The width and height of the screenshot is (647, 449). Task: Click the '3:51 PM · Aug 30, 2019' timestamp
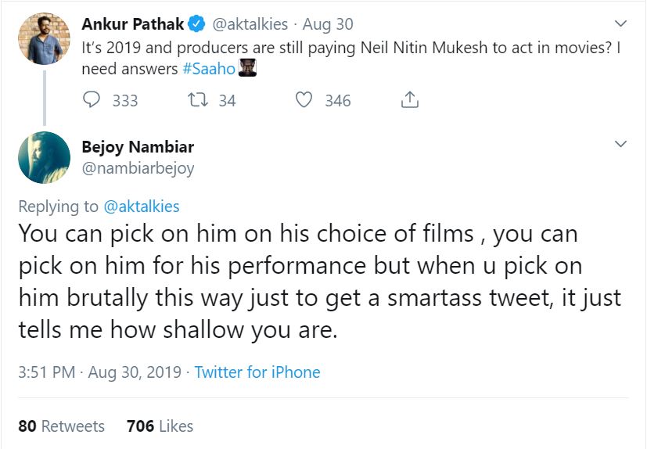[99, 372]
